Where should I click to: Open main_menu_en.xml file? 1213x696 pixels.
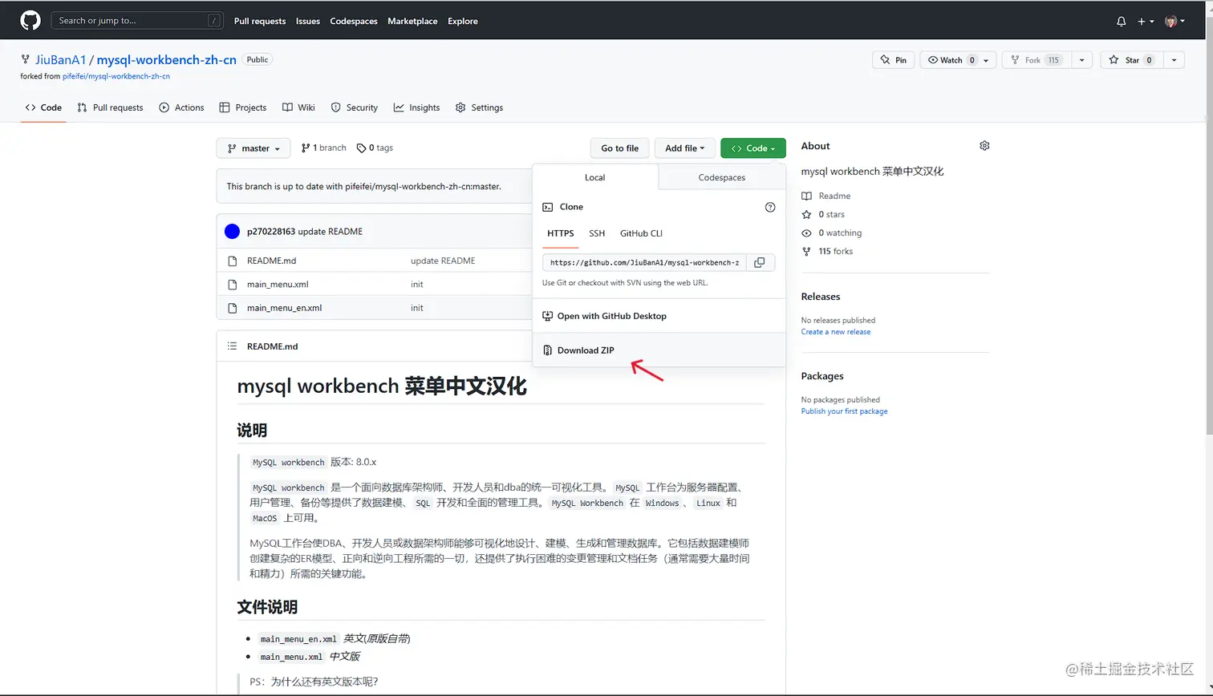pos(285,308)
